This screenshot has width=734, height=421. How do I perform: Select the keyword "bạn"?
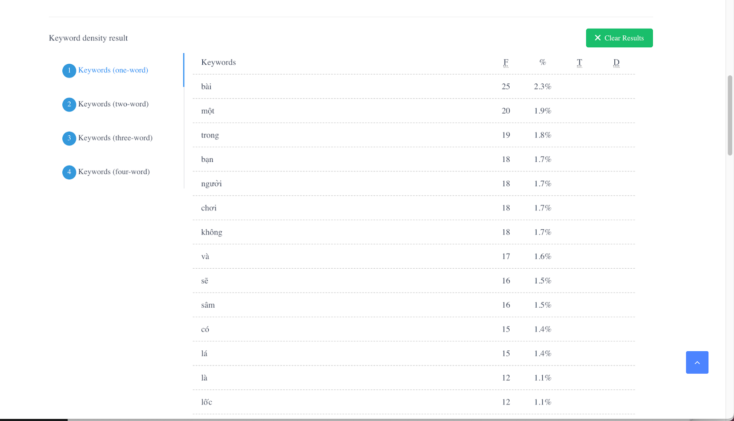(207, 159)
